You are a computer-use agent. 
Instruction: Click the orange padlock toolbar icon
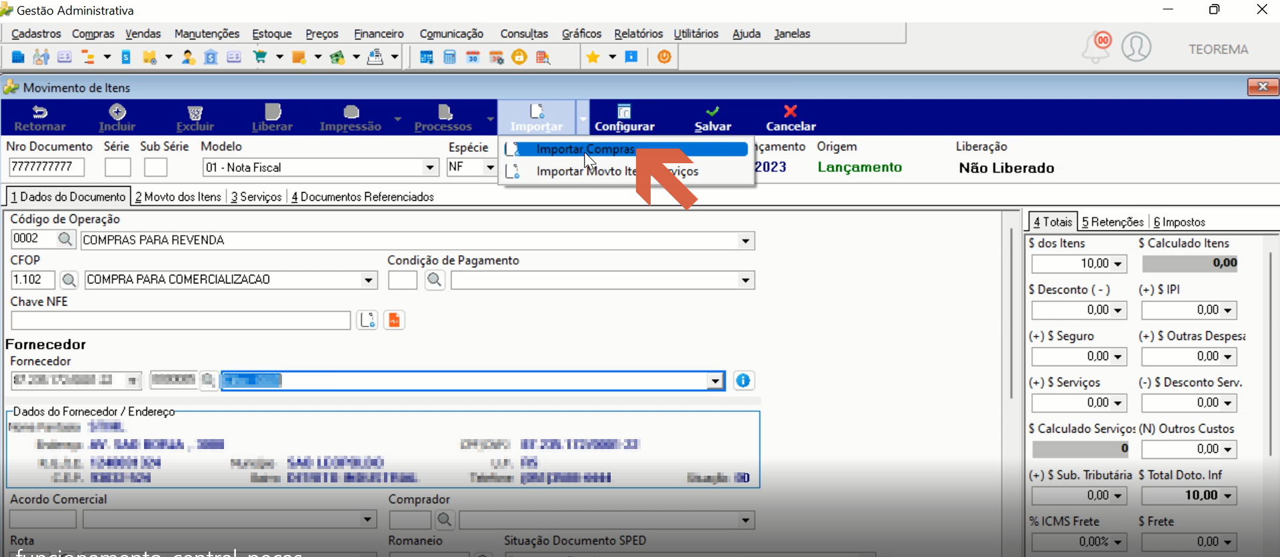tap(519, 57)
